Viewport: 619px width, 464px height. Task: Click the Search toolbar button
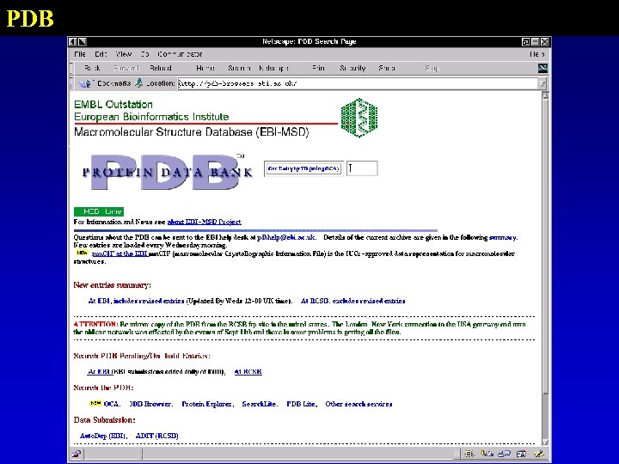click(239, 68)
